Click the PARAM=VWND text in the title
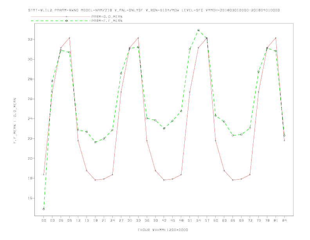Image resolution: width=310 pixels, height=240 pixels. [67, 10]
